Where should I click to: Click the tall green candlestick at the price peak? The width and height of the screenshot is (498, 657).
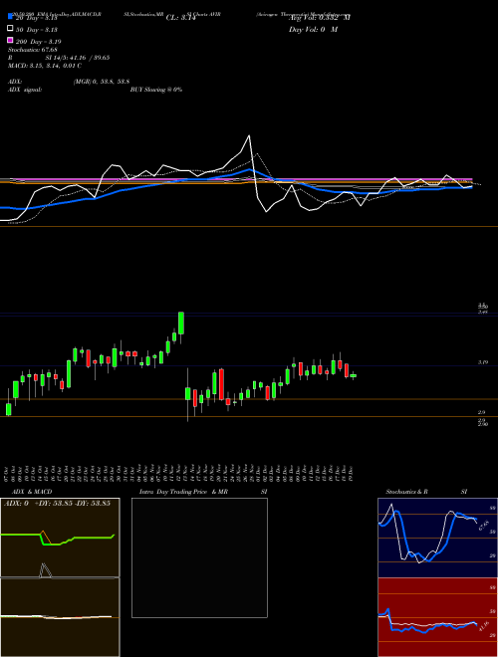[181, 324]
